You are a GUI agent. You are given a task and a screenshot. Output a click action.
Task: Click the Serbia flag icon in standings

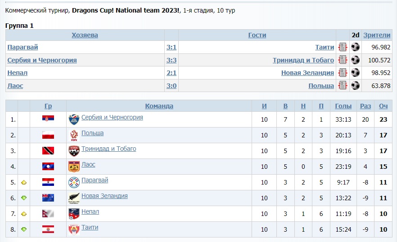pyautogui.click(x=48, y=119)
